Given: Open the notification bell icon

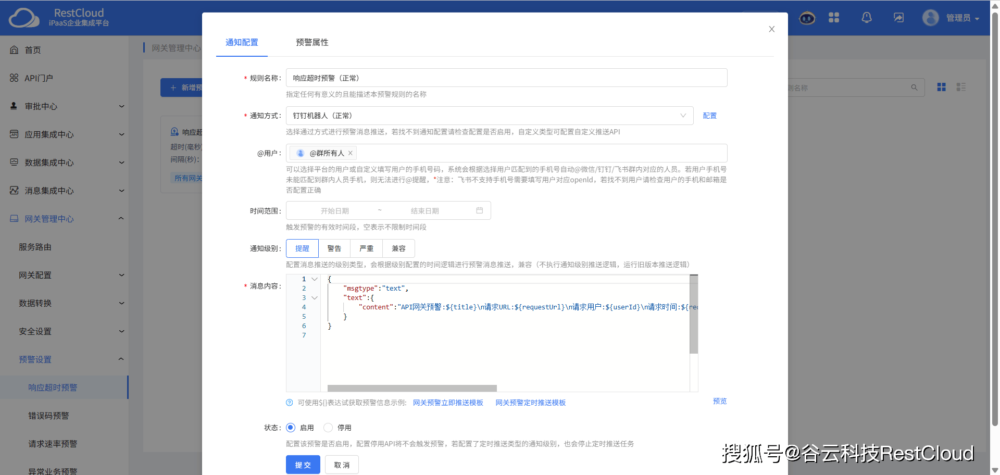Looking at the screenshot, I should pyautogui.click(x=866, y=17).
